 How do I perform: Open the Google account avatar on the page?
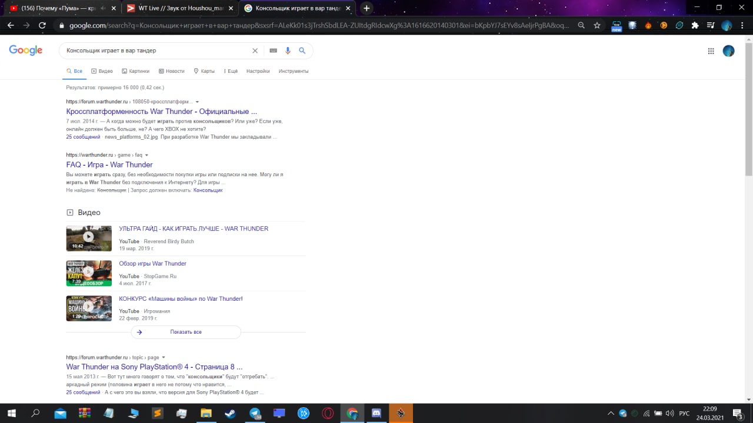[x=728, y=51]
